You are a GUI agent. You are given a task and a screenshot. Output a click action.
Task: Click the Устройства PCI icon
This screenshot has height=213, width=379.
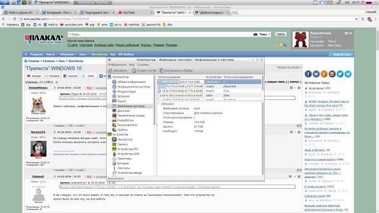click(114, 149)
